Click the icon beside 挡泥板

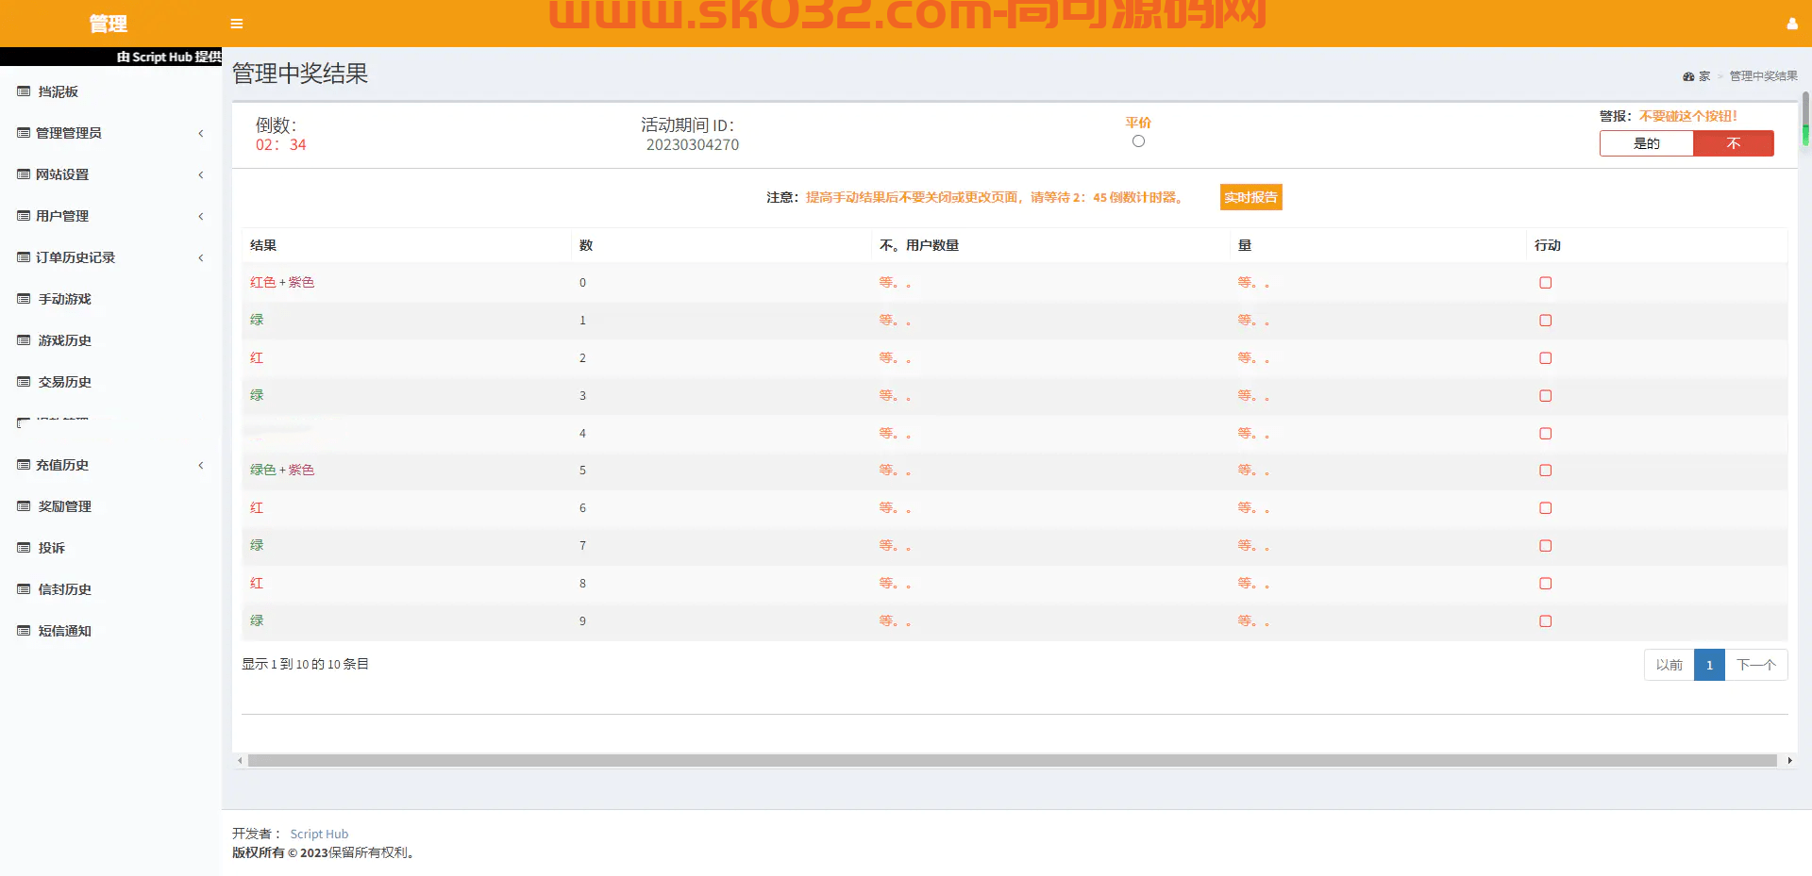[24, 91]
